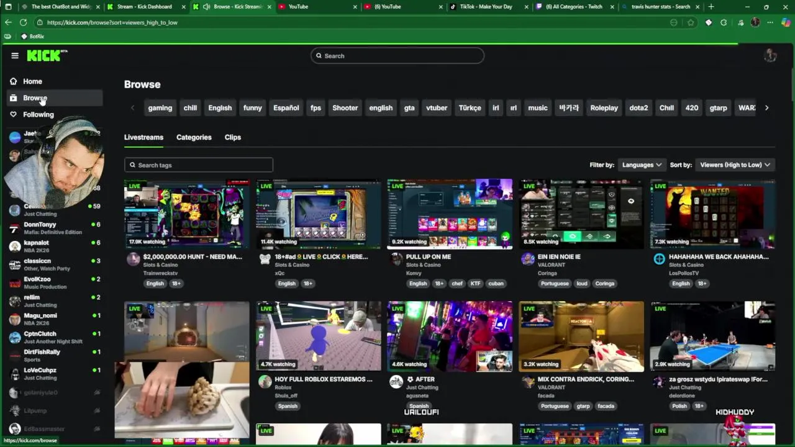The image size is (795, 447).
Task: Open the EIN IEN NOIE IE stream thumbnail
Action: point(581,214)
